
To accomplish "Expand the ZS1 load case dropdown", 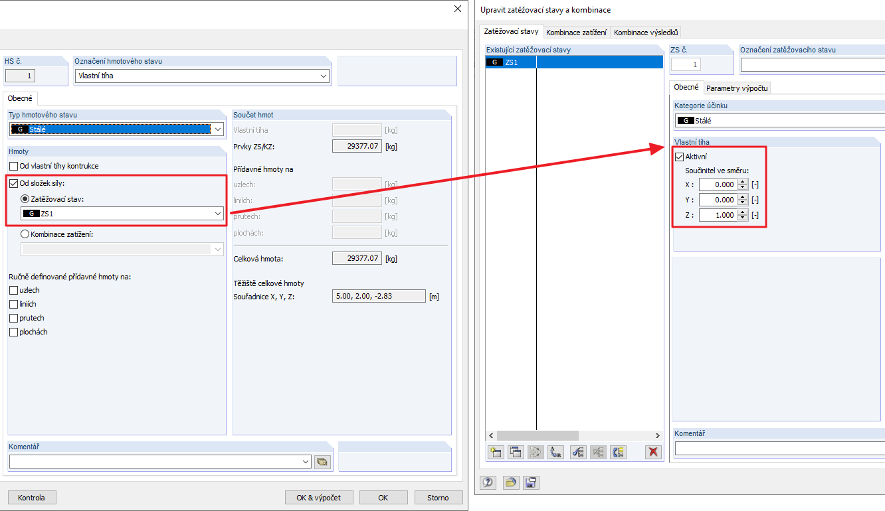I will pos(218,213).
